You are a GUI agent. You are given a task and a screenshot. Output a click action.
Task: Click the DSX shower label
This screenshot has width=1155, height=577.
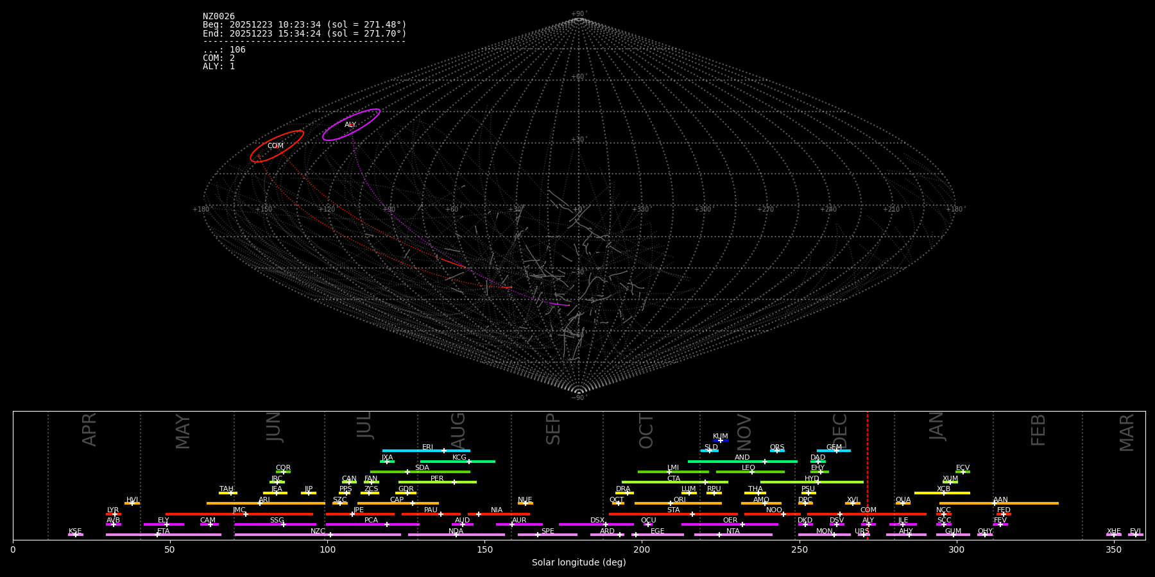597,521
